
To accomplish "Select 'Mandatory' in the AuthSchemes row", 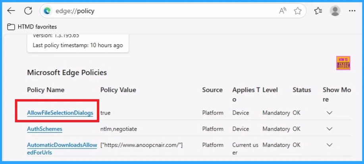I will pos(276,129).
